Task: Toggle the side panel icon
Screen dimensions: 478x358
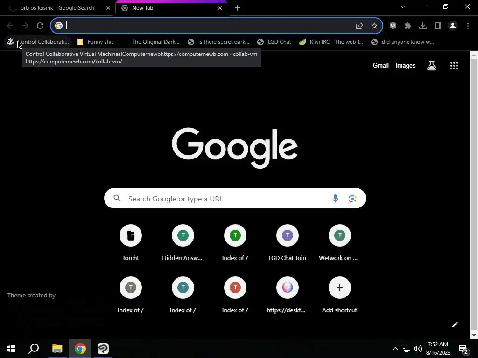Action: pyautogui.click(x=438, y=26)
